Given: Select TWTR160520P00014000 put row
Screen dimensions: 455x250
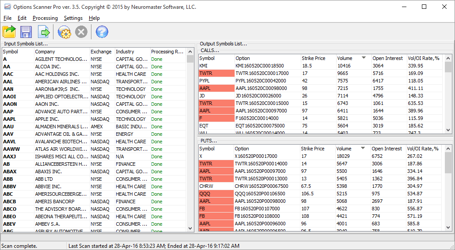Looking at the screenshot, I should 321,164.
